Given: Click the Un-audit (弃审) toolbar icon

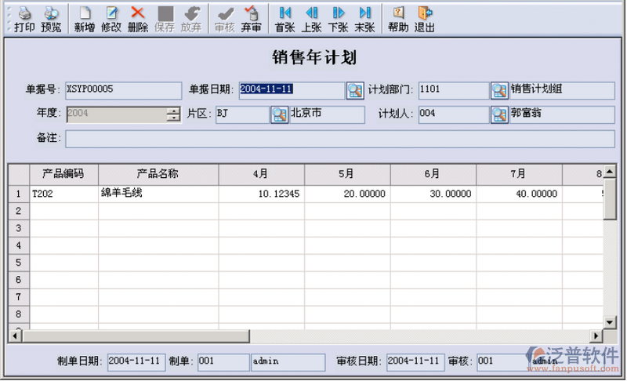Looking at the screenshot, I should [x=252, y=19].
